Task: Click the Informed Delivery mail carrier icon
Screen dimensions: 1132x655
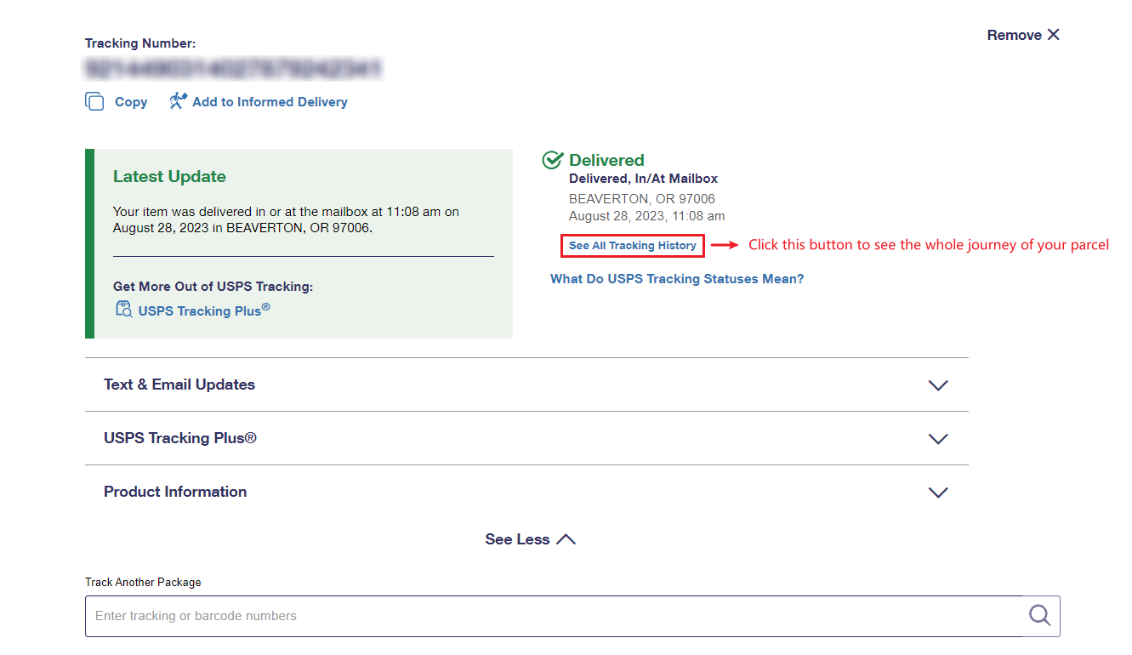Action: point(178,100)
